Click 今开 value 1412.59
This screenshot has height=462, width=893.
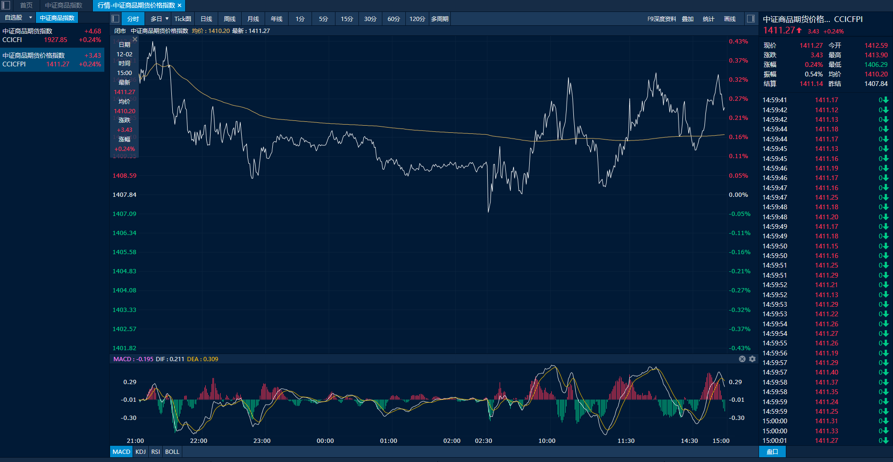pos(876,45)
